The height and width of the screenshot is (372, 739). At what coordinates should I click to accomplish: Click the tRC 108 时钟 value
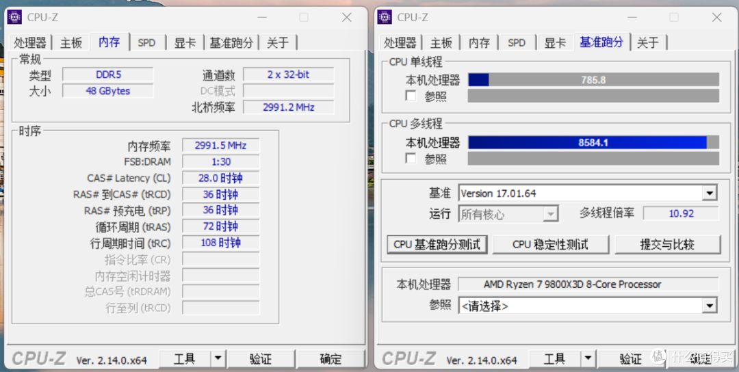[220, 243]
